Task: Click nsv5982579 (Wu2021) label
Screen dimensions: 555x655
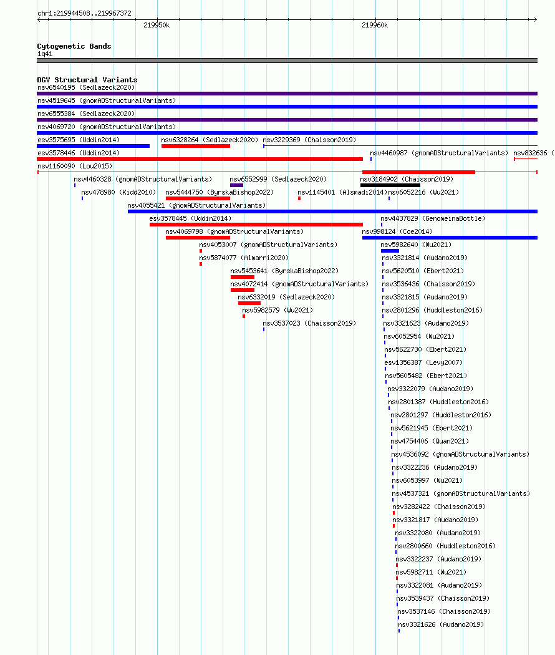Action: 277,310
